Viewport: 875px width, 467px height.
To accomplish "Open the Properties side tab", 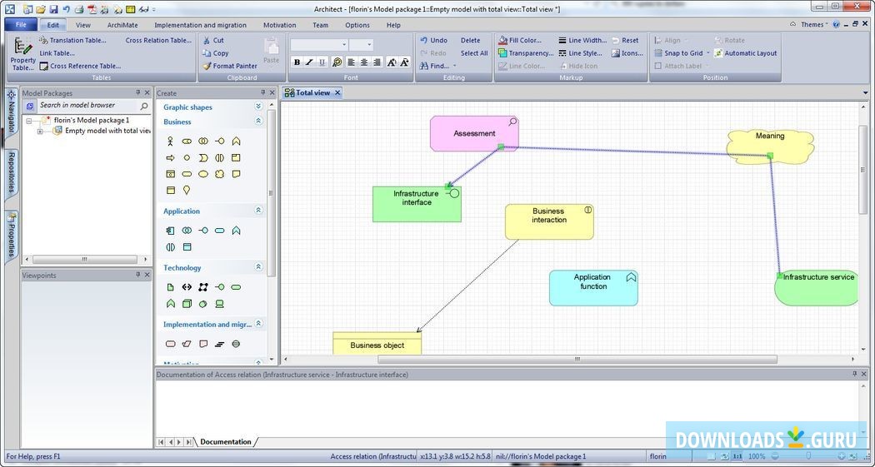I will tap(11, 236).
